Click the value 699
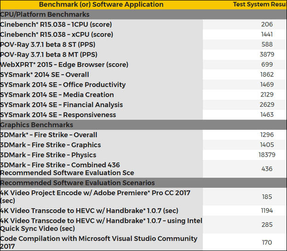 [267, 64]
